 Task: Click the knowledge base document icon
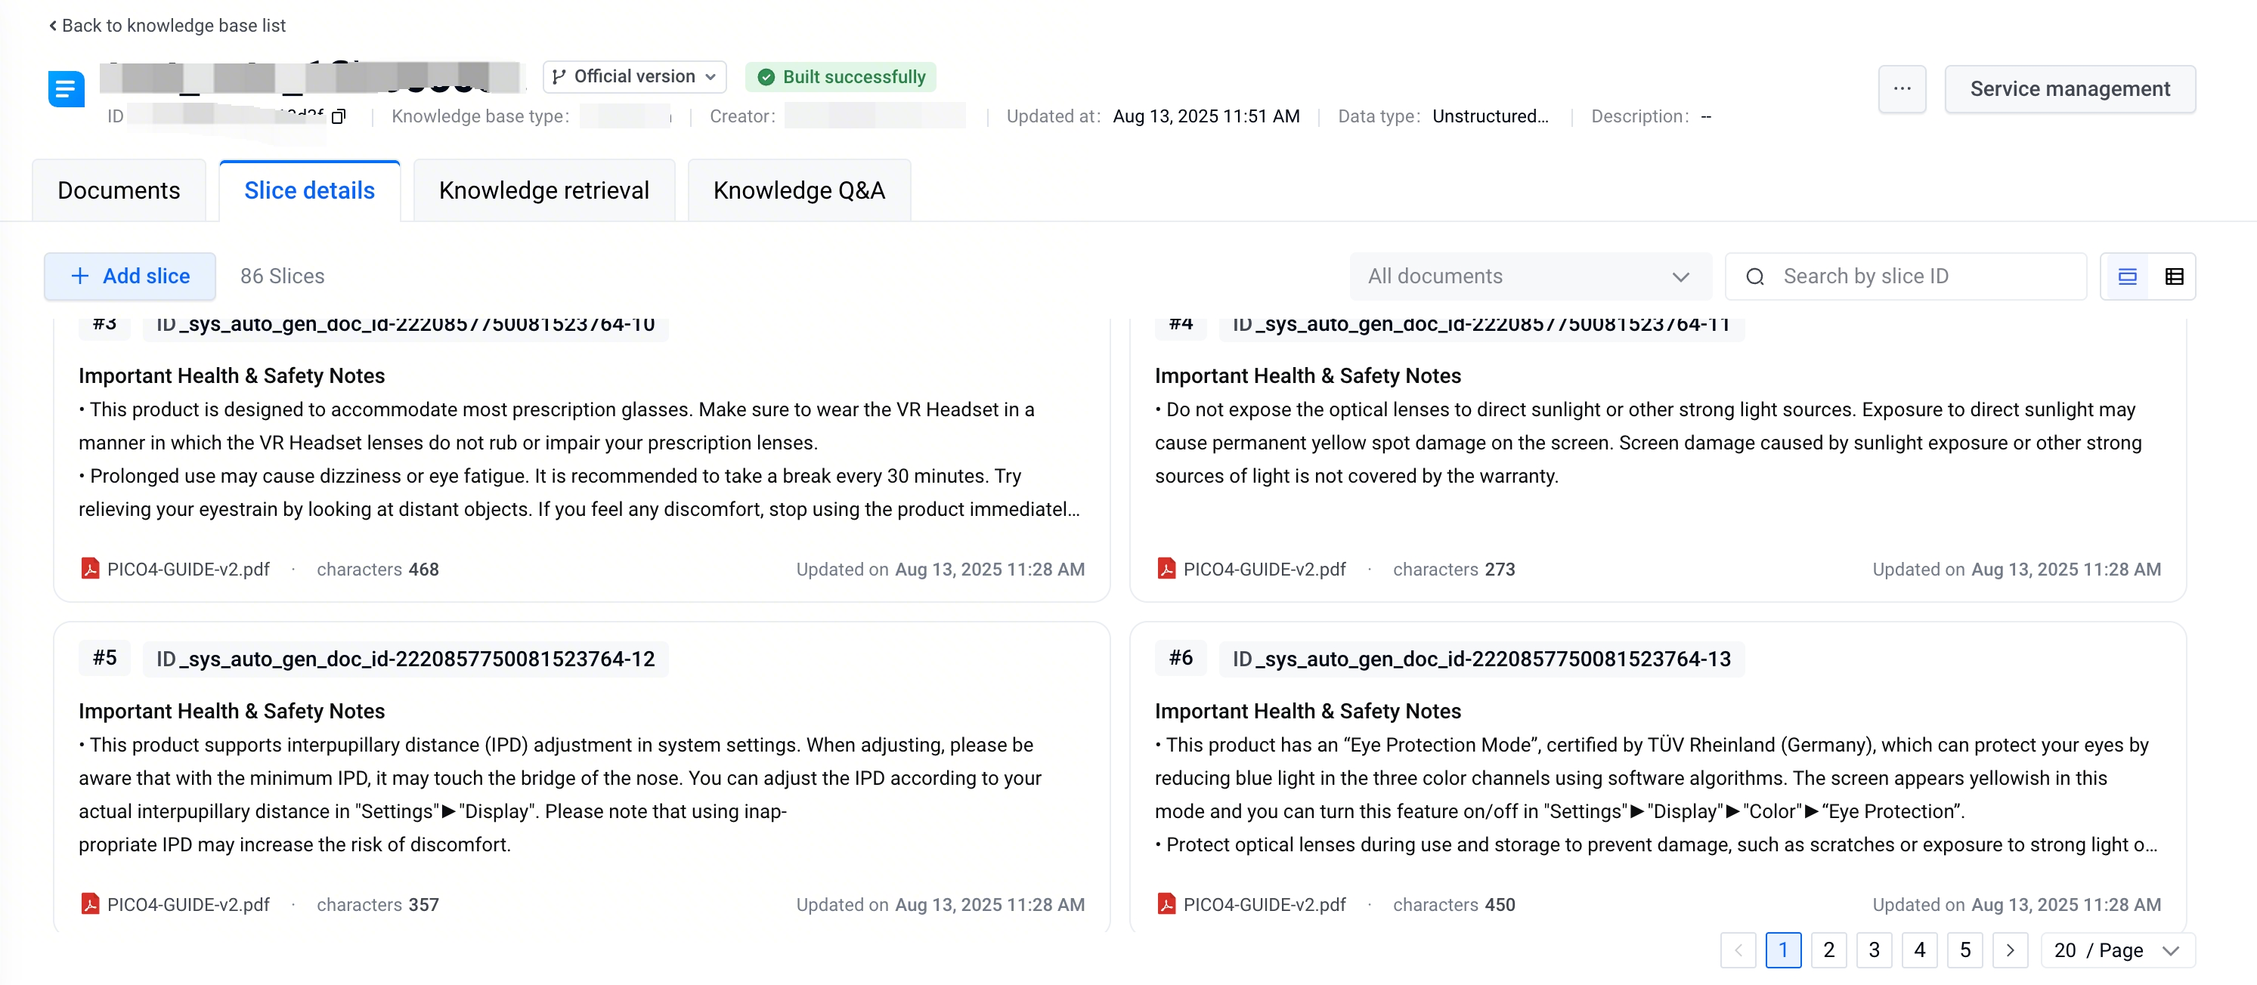coord(67,88)
